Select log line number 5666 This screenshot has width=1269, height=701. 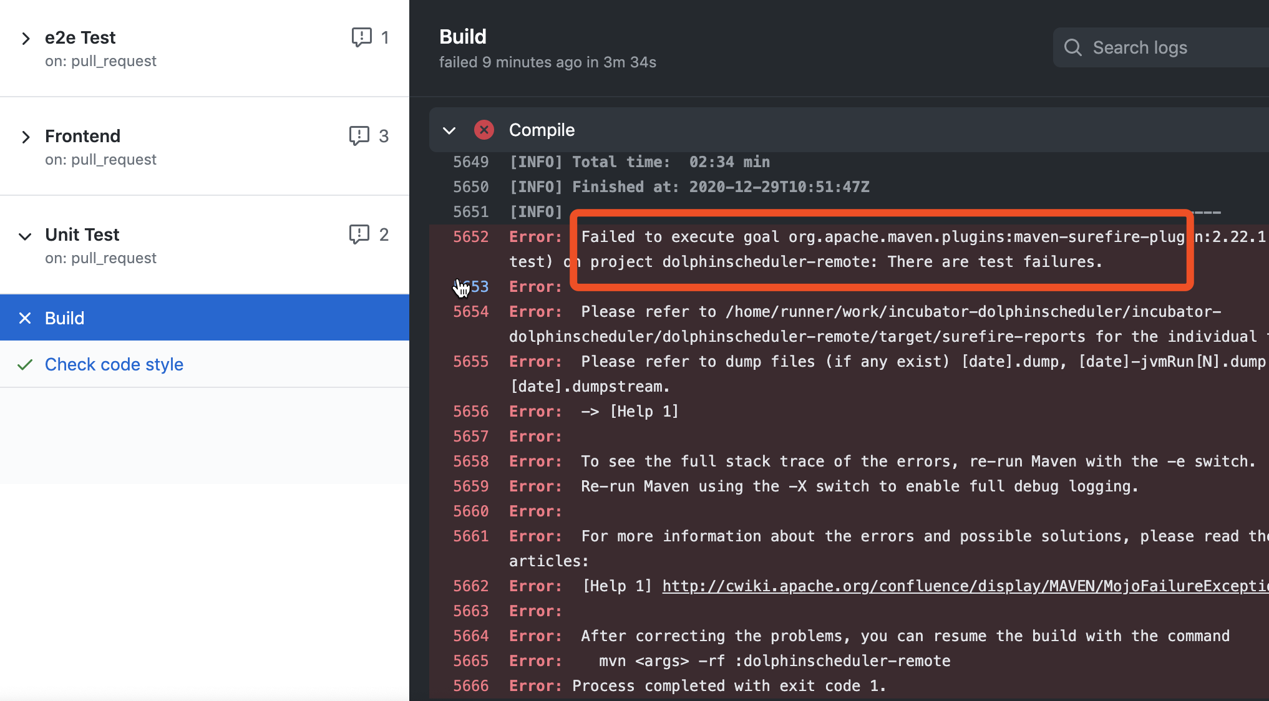[x=471, y=686]
